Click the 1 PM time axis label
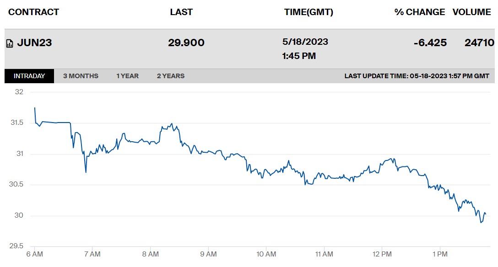 coord(440,254)
